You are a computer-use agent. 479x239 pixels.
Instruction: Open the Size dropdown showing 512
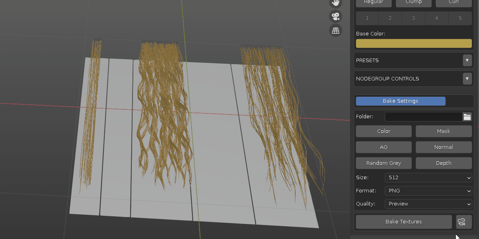click(x=428, y=177)
